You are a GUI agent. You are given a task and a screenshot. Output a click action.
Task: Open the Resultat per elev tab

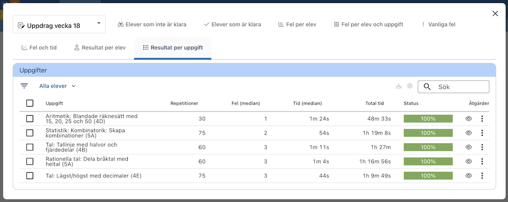point(100,48)
